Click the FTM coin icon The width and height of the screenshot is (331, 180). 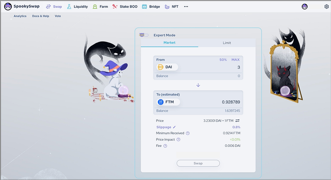(161, 102)
